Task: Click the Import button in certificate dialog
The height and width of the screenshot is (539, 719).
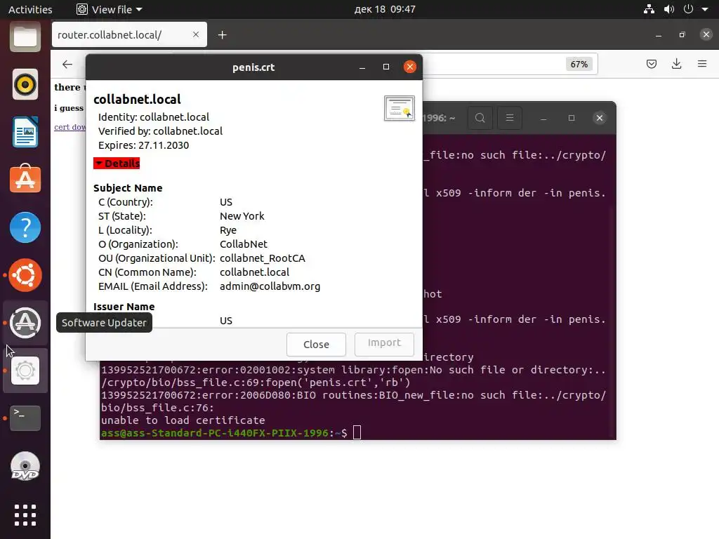Action: (384, 342)
